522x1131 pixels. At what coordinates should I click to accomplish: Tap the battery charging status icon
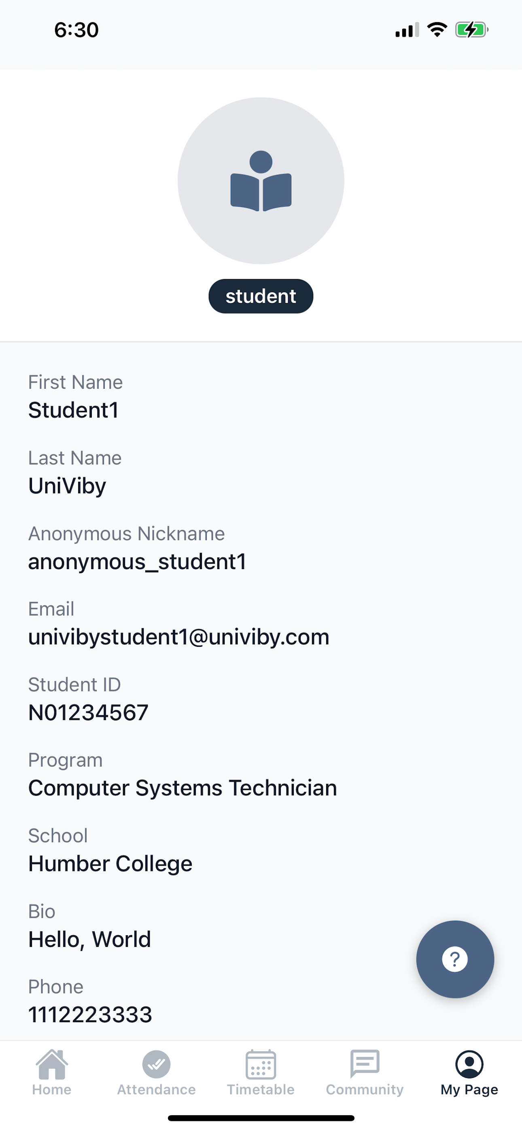tap(471, 30)
